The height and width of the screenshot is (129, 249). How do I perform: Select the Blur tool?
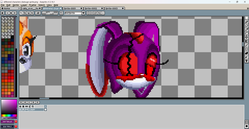247,57
